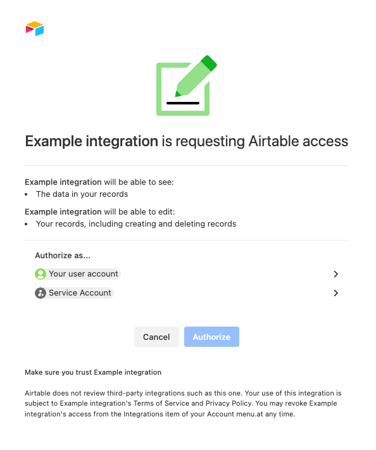This screenshot has width=376, height=450.
Task: Click the Example integration pencil logo
Action: (x=187, y=85)
